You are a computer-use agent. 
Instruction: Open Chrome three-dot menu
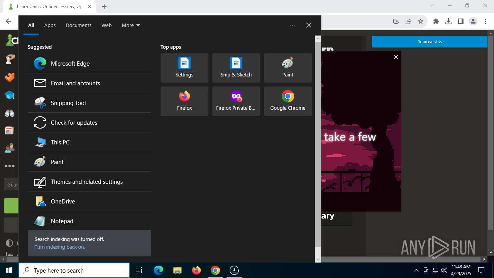486,22
